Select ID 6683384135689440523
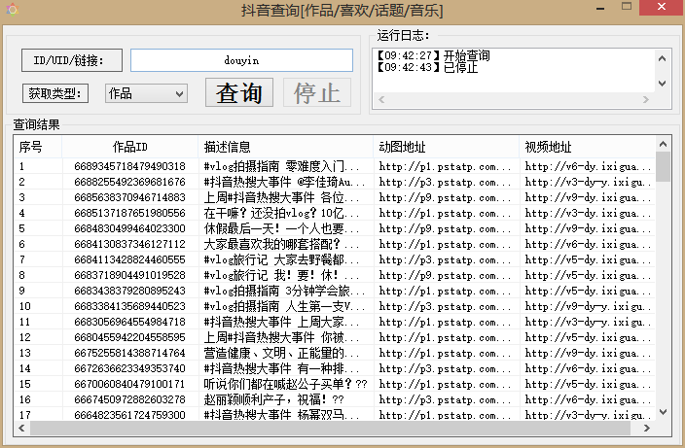This screenshot has width=685, height=448. pyautogui.click(x=129, y=306)
